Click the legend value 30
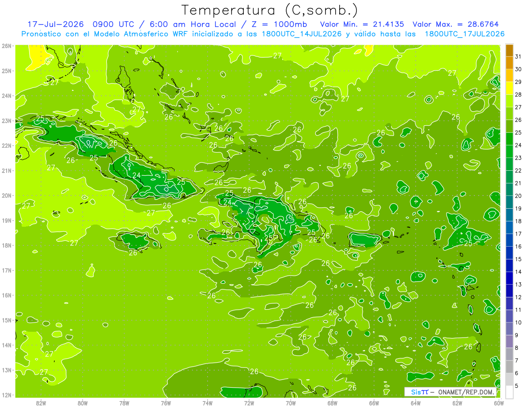 (518, 69)
